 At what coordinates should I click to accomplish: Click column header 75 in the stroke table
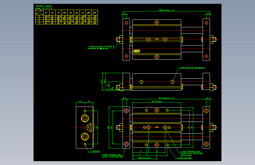coord(58,13)
